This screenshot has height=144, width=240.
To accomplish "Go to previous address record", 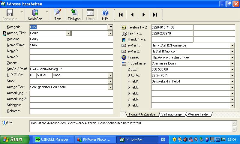I will pos(132,14).
